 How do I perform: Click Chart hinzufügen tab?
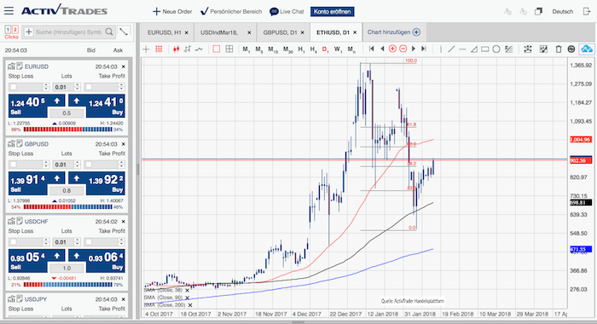tap(394, 32)
